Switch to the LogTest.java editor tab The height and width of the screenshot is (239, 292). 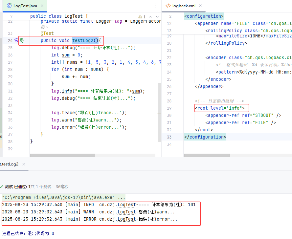pyautogui.click(x=25, y=6)
